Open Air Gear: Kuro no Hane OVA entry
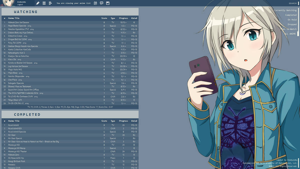This screenshot has height=169, width=300. point(33,142)
